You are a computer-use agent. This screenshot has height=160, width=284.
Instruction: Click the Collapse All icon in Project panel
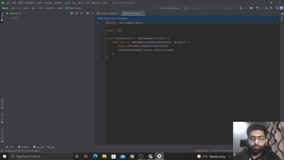[x=82, y=13]
